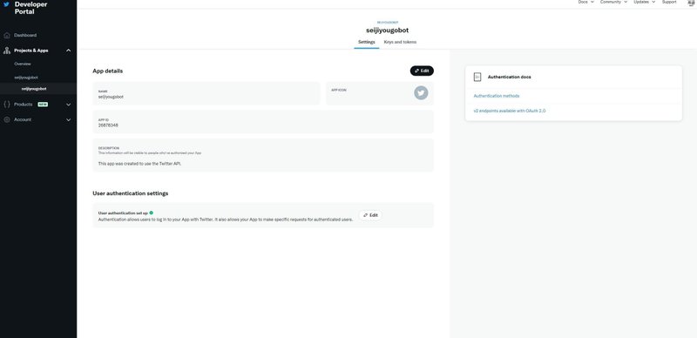Click the app description text
697x338 pixels.
pyautogui.click(x=139, y=164)
